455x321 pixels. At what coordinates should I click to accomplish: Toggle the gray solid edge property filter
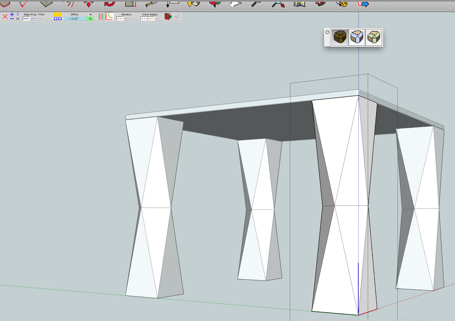[x=40, y=19]
